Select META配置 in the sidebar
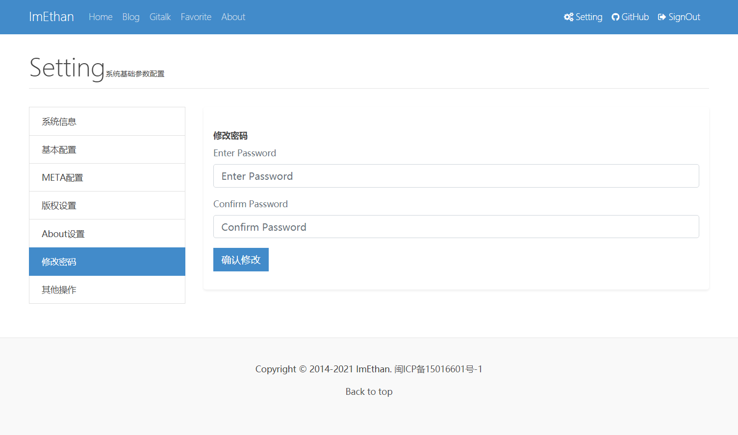Screen dimensions: 738x435 pyautogui.click(x=107, y=177)
